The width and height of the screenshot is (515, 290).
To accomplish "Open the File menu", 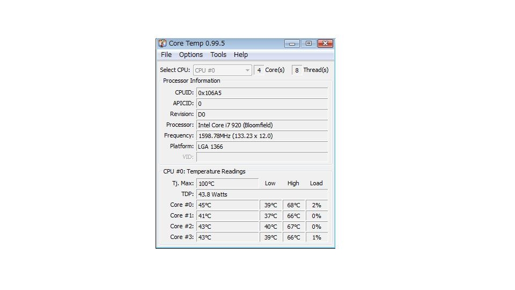I will 166,55.
